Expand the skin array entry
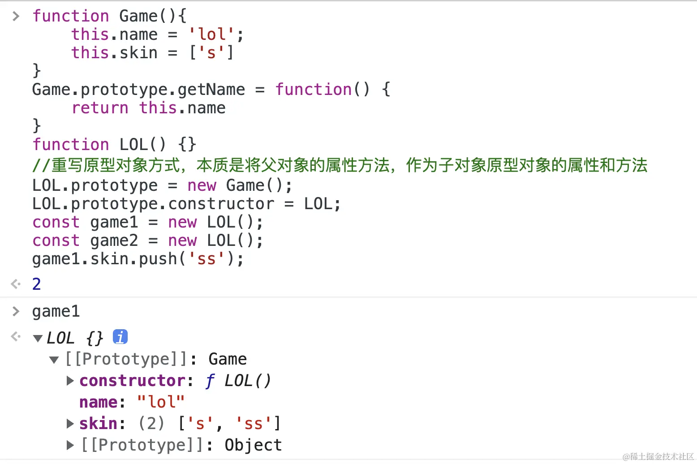697x464 pixels. pos(70,423)
